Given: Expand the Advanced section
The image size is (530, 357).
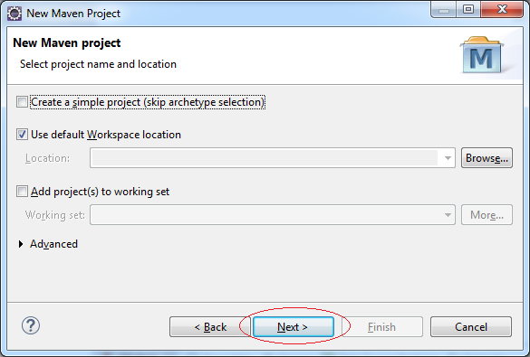Looking at the screenshot, I should 21,244.
